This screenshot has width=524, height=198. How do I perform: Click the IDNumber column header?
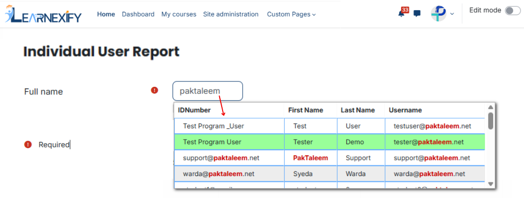tap(195, 110)
